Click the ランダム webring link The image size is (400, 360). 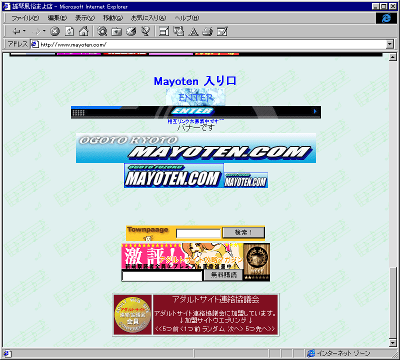pyautogui.click(x=213, y=329)
